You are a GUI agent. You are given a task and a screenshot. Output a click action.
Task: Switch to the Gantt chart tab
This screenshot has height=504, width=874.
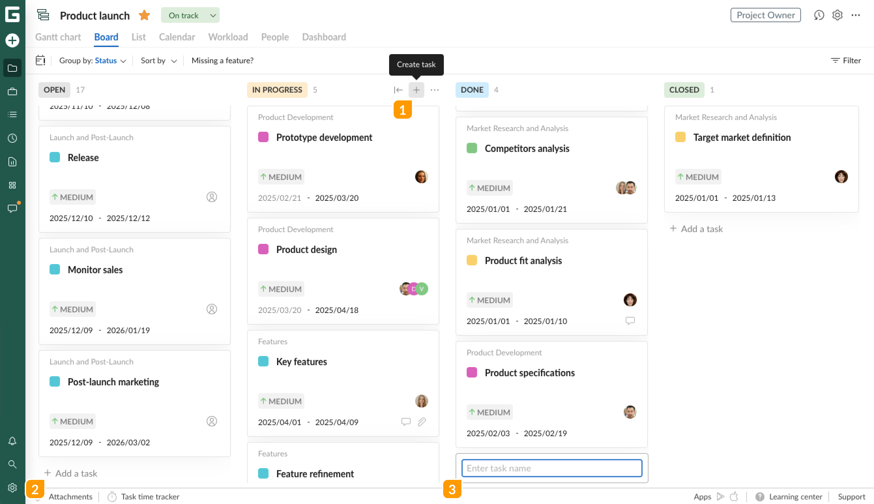click(x=58, y=37)
